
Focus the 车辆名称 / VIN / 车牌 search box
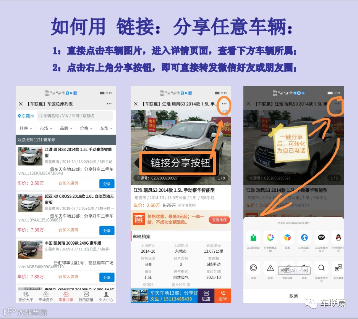point(75,116)
